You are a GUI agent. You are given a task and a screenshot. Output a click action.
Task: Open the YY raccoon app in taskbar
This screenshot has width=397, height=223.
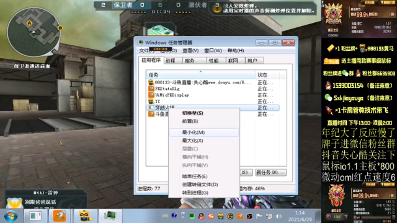coord(85,216)
